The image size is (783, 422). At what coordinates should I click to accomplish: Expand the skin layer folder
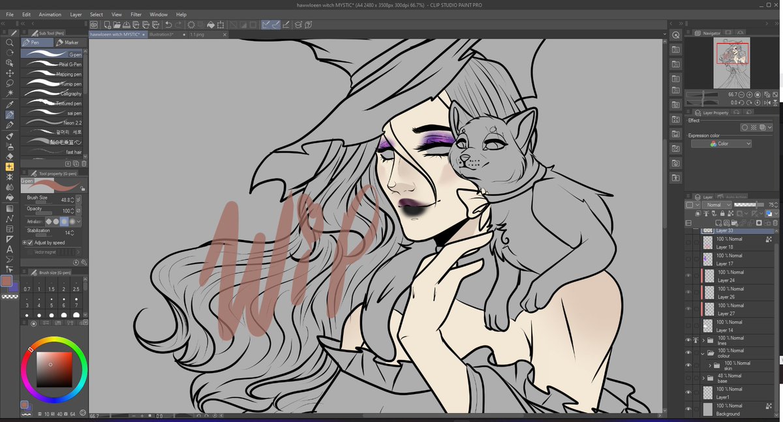pos(710,365)
